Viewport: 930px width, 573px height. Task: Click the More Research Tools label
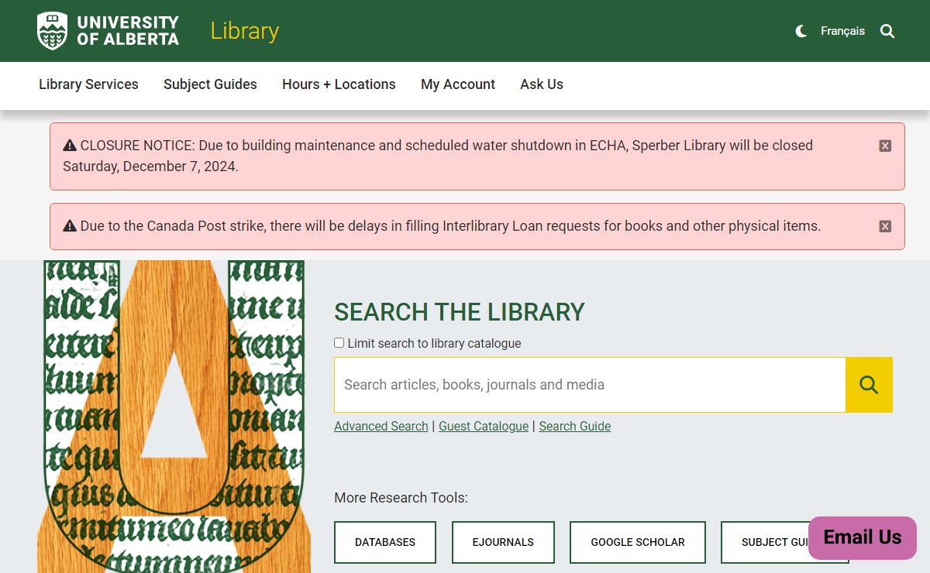(x=401, y=498)
